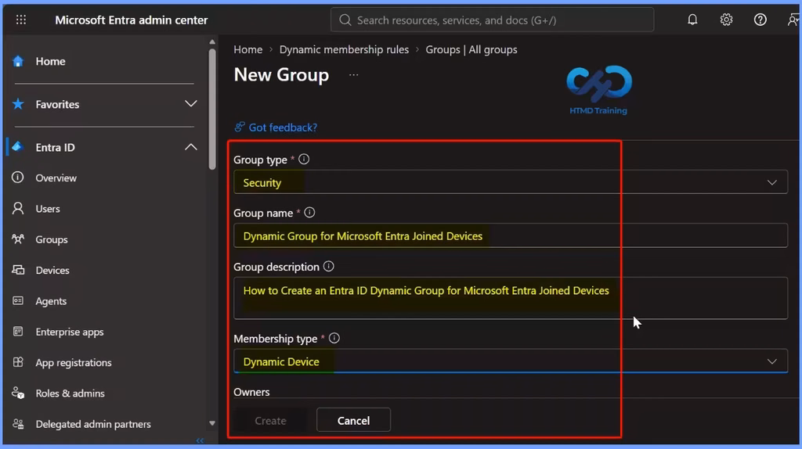Click the Agents icon in sidebar
Image resolution: width=802 pixels, height=449 pixels.
coord(18,301)
